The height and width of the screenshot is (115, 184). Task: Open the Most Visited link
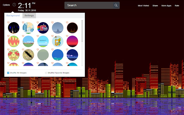tap(143, 6)
